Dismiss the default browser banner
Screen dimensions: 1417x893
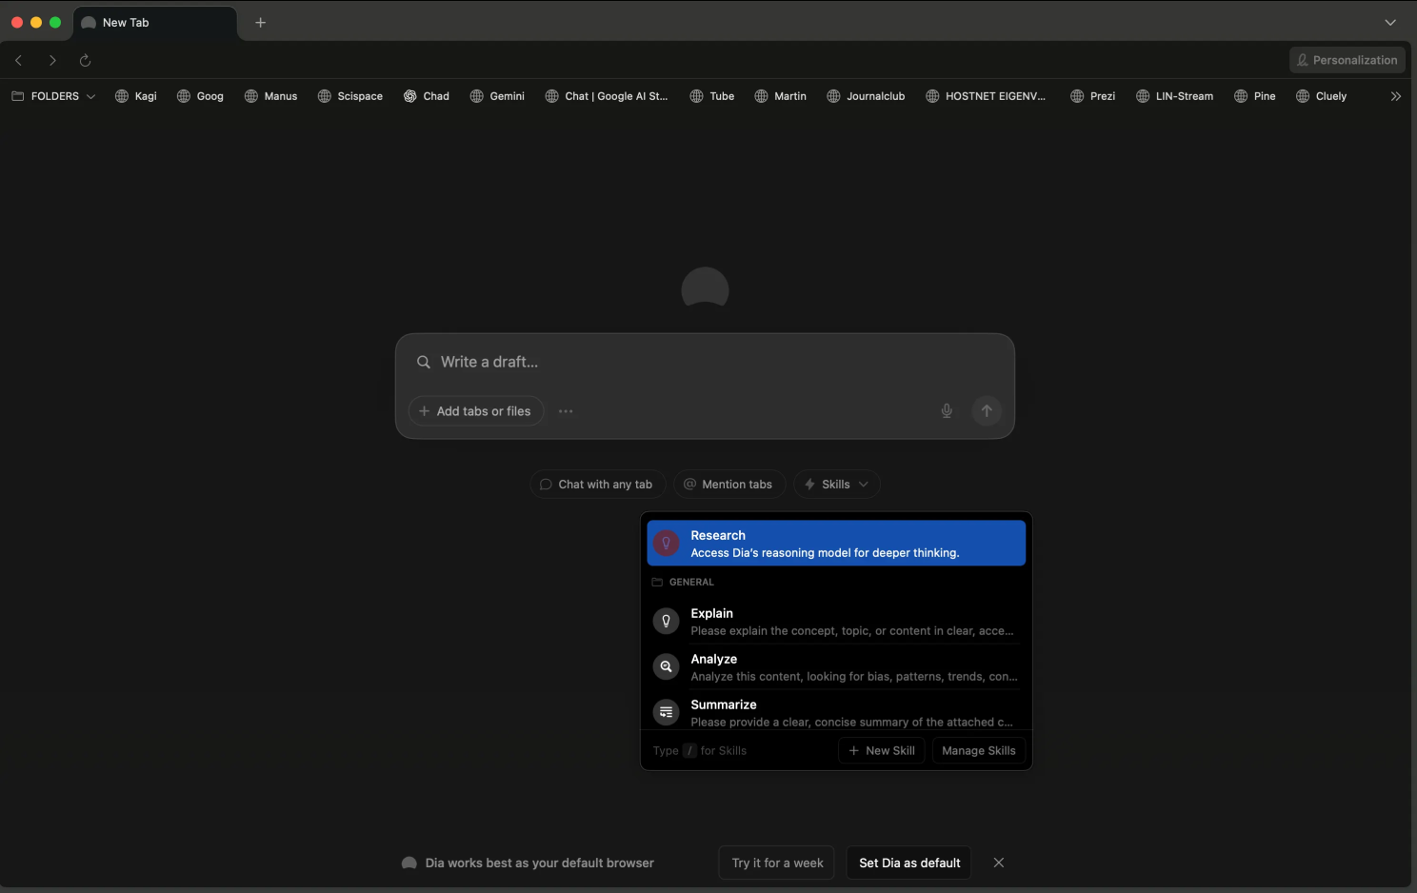(x=999, y=863)
